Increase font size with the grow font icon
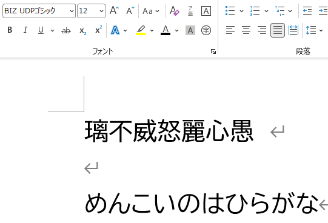Viewport: 328px width, 223px height. [114, 10]
